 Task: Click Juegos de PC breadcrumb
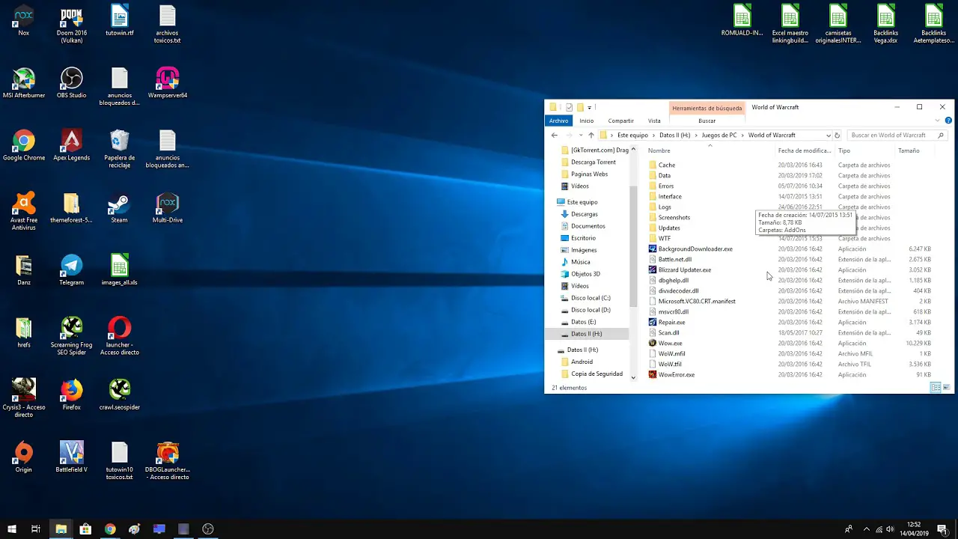click(x=718, y=135)
